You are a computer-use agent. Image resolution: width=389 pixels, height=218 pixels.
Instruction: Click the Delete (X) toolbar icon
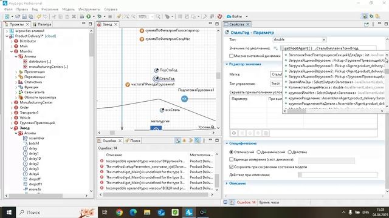[74, 16]
